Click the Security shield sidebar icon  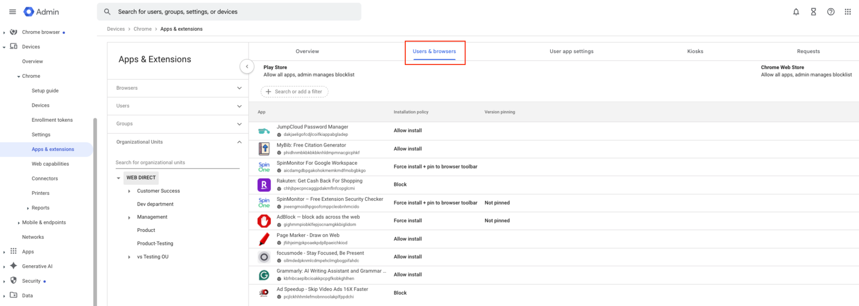13,280
